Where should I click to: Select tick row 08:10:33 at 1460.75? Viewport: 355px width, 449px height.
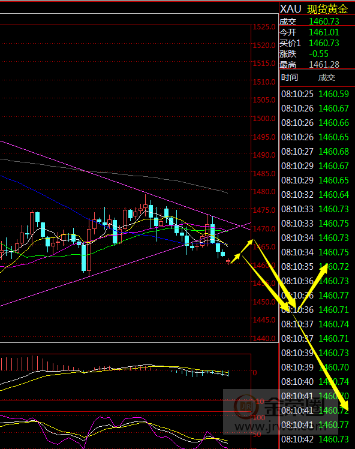(315, 224)
